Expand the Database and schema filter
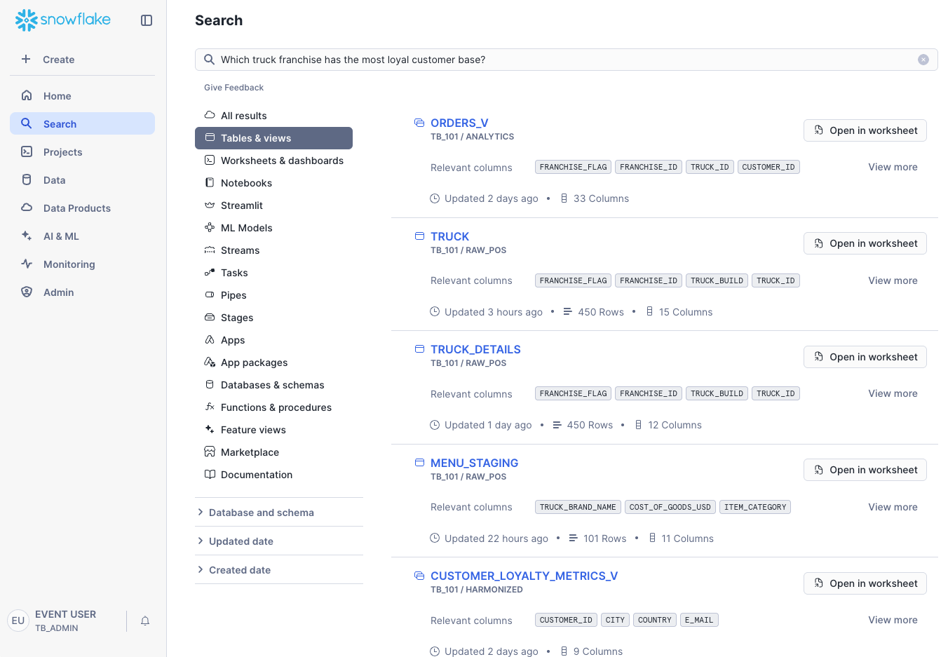The height and width of the screenshot is (657, 948). [261, 513]
